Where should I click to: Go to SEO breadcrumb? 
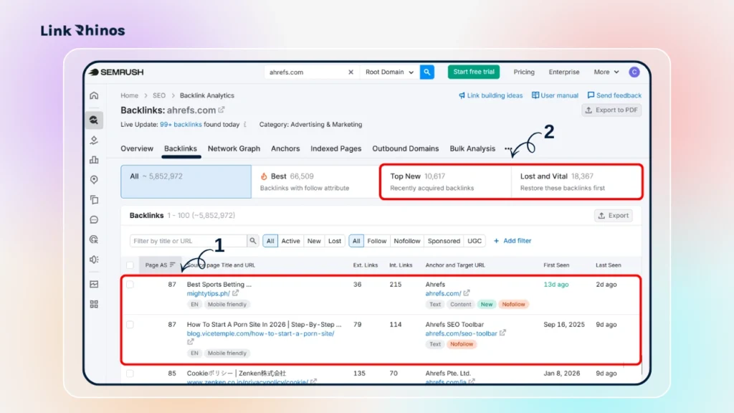[159, 95]
